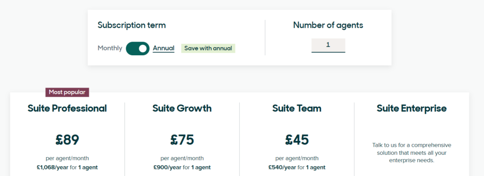Open the Suite Team plan heading
The image size is (484, 176).
[x=297, y=109]
